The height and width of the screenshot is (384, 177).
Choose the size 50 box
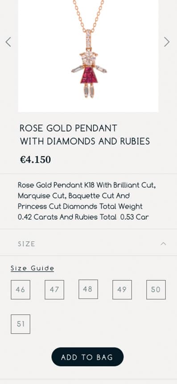pyautogui.click(x=156, y=290)
